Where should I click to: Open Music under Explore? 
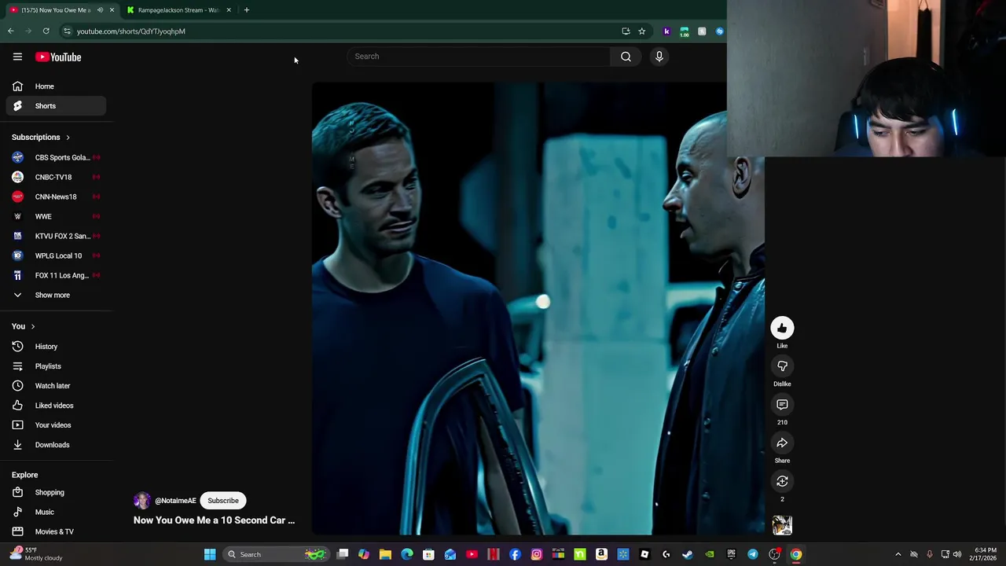(x=55, y=513)
